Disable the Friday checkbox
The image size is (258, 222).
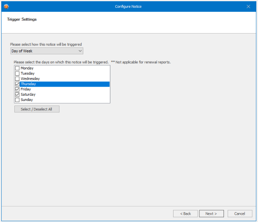[x=17, y=89]
